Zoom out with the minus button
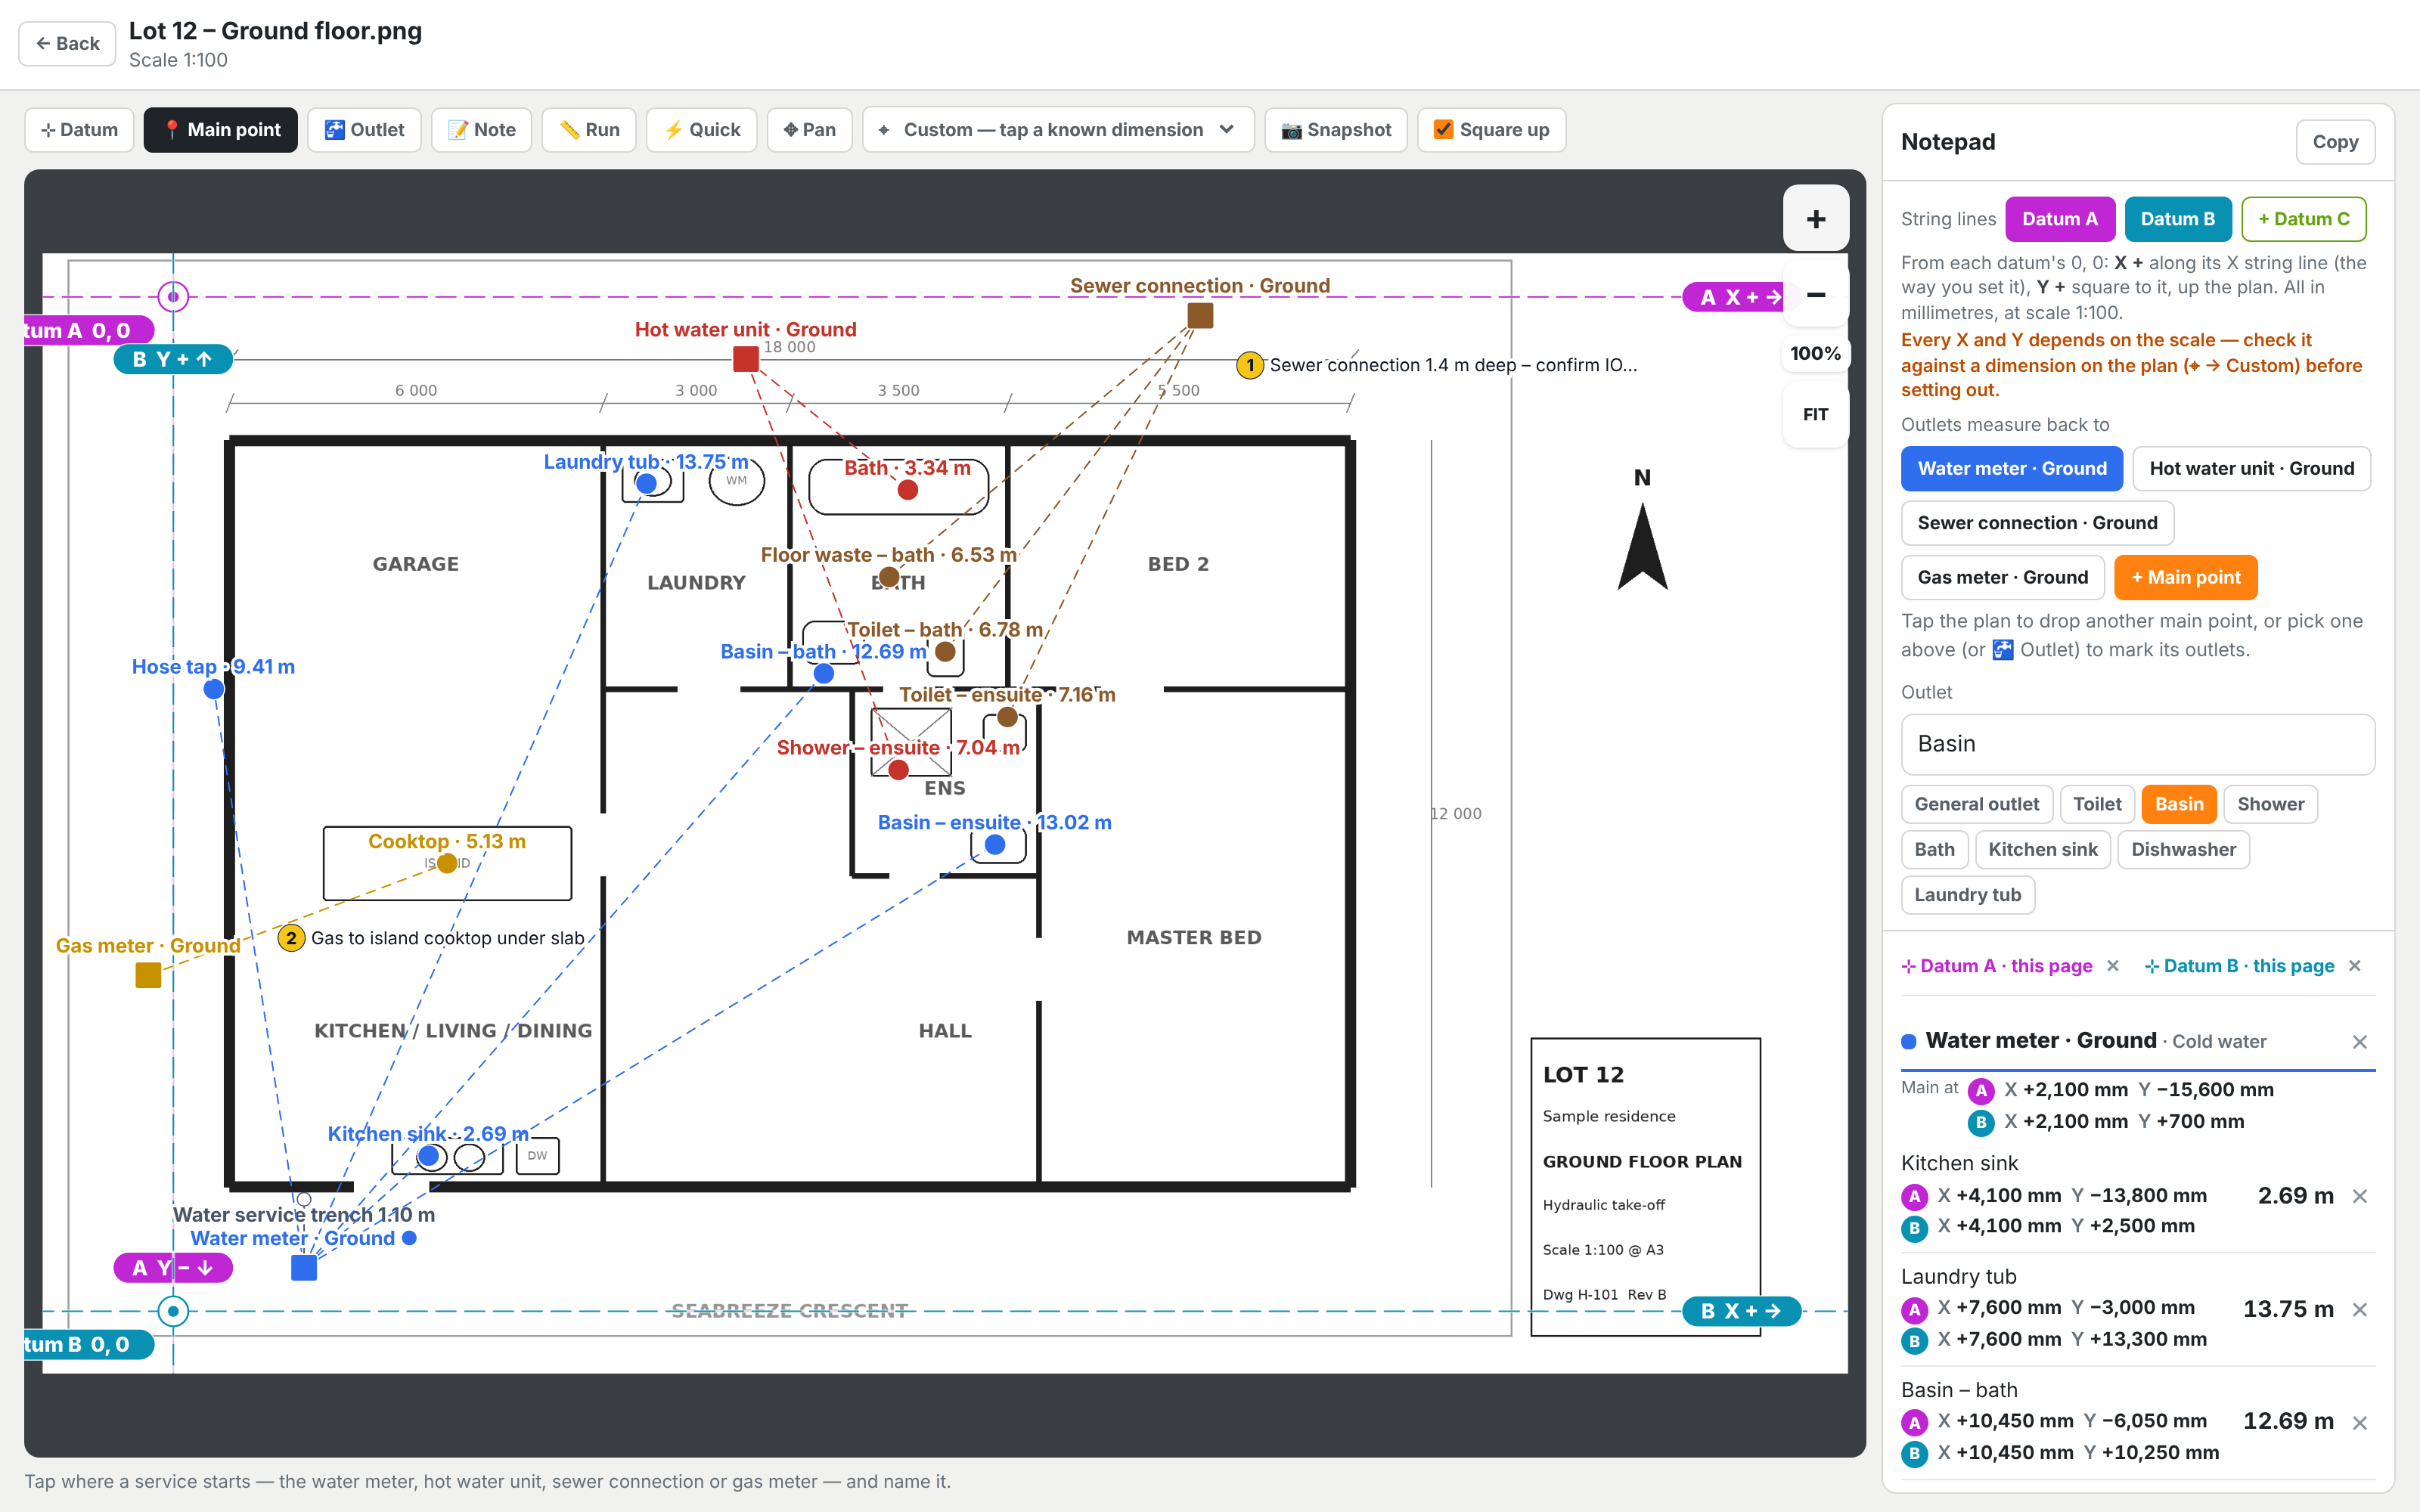Image resolution: width=2420 pixels, height=1512 pixels. coord(1816,294)
